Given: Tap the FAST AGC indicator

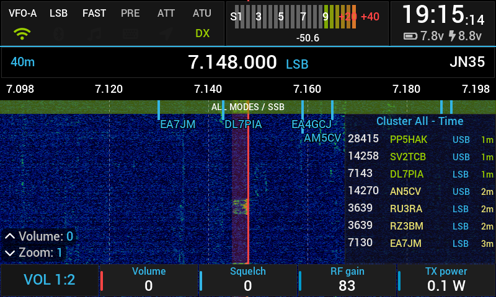Looking at the screenshot, I should coord(94,13).
